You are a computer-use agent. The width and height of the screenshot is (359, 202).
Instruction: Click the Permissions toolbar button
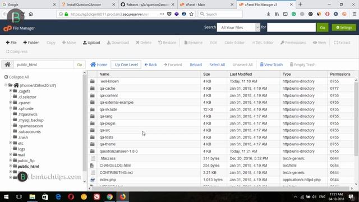point(293,43)
